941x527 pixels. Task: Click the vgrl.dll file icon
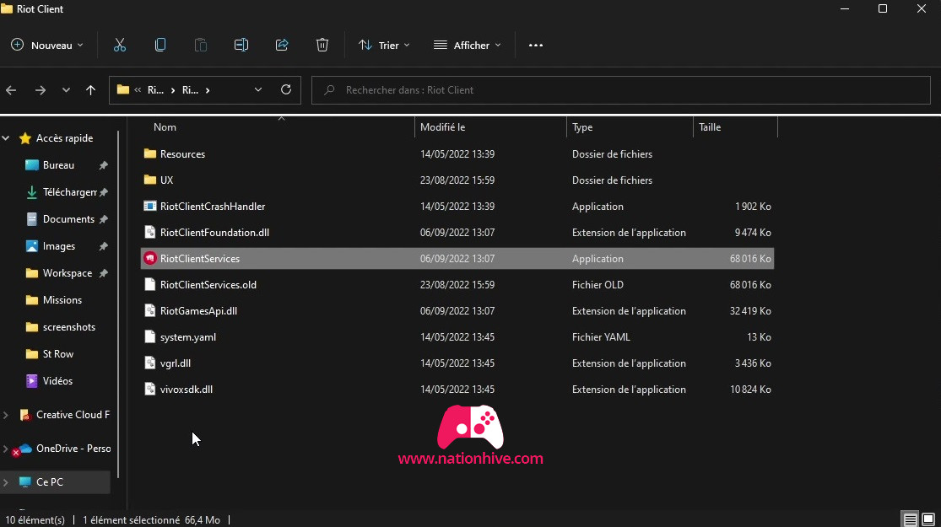(150, 363)
